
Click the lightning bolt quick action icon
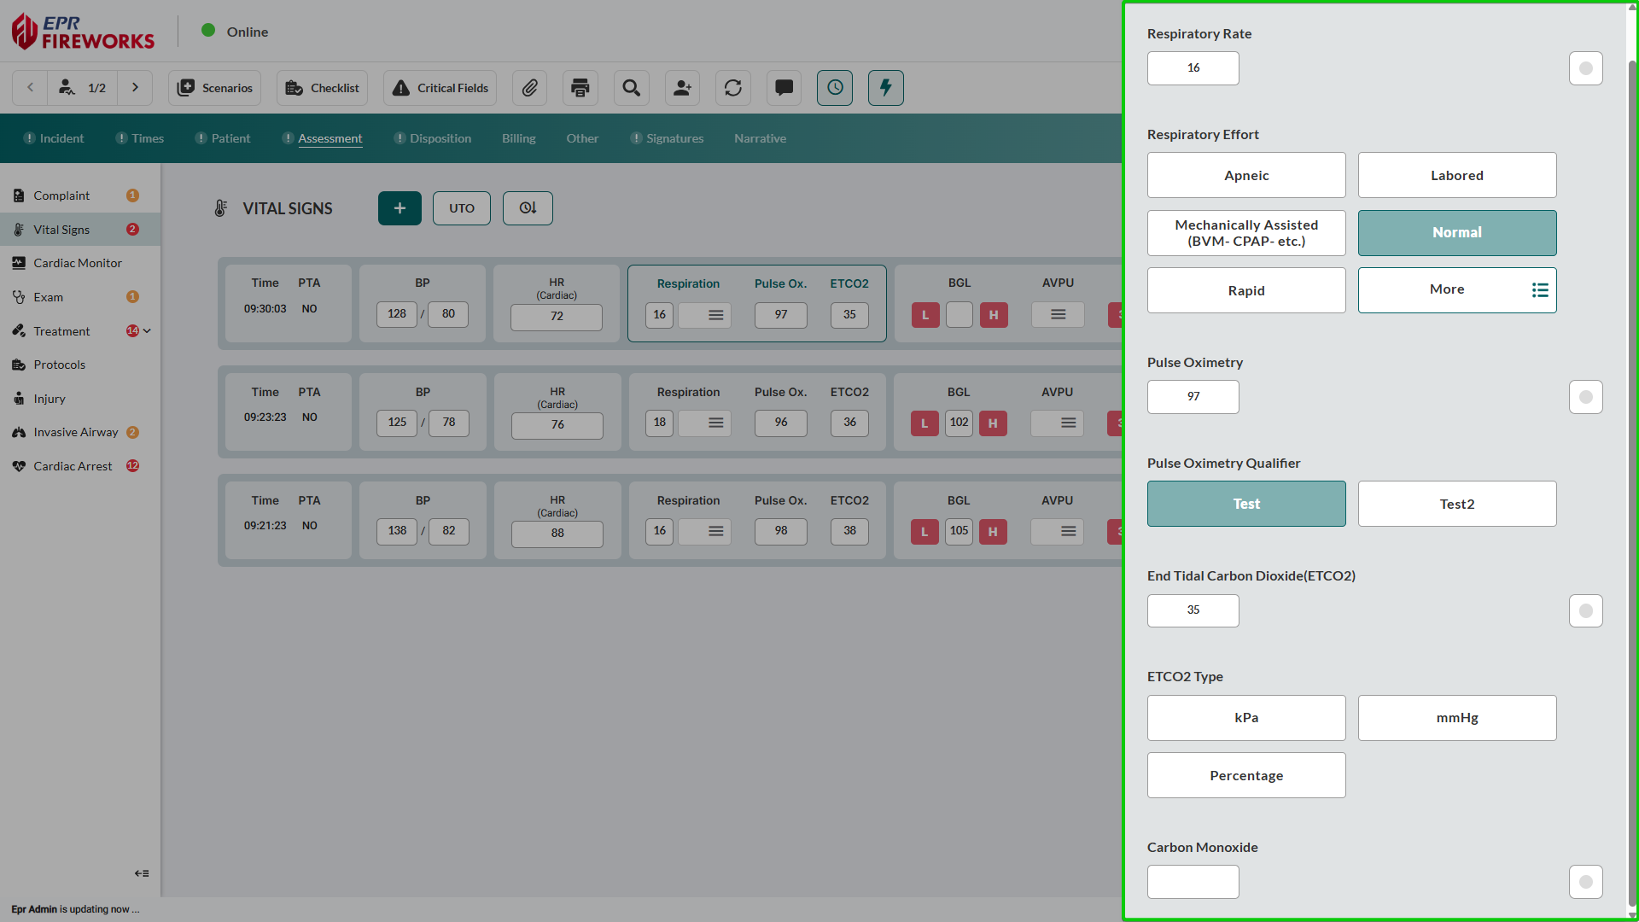[x=885, y=88]
